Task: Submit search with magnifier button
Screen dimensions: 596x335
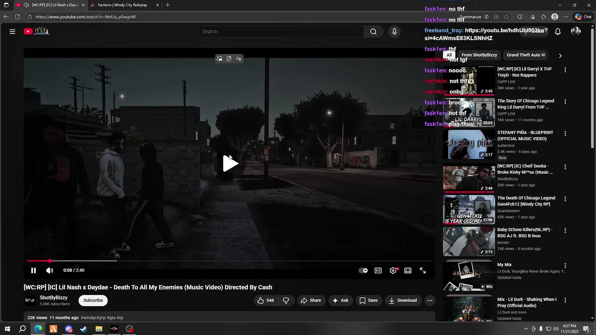Action: coord(373,32)
